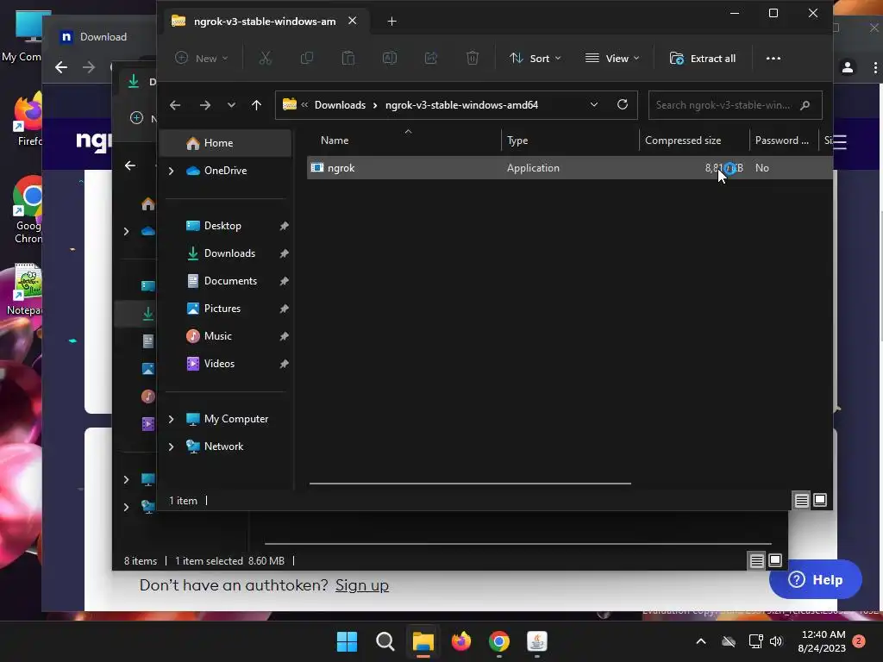The height and width of the screenshot is (662, 883).
Task: Open Videos in navigation pane
Action: click(x=226, y=364)
